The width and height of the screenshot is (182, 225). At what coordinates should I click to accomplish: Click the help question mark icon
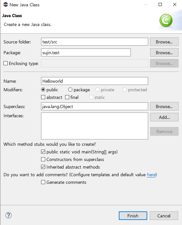pyautogui.click(x=9, y=215)
